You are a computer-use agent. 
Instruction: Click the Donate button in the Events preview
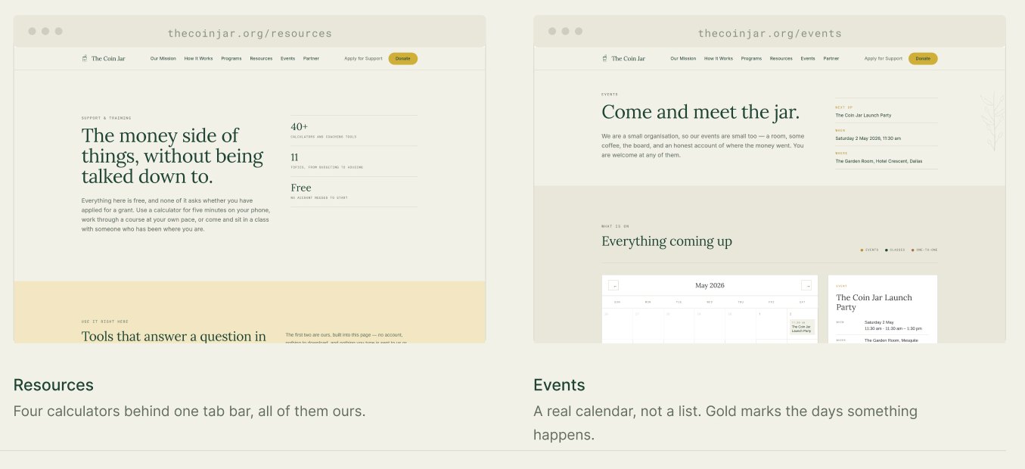[923, 58]
